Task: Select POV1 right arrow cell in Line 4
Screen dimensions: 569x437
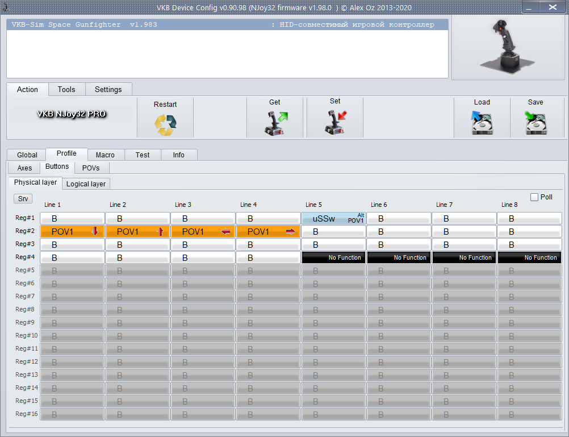Action: (x=269, y=231)
